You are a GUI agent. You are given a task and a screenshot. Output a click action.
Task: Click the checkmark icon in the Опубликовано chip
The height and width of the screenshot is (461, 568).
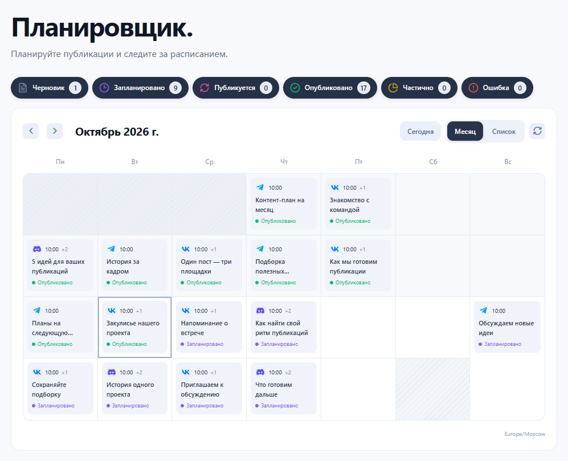coord(295,88)
